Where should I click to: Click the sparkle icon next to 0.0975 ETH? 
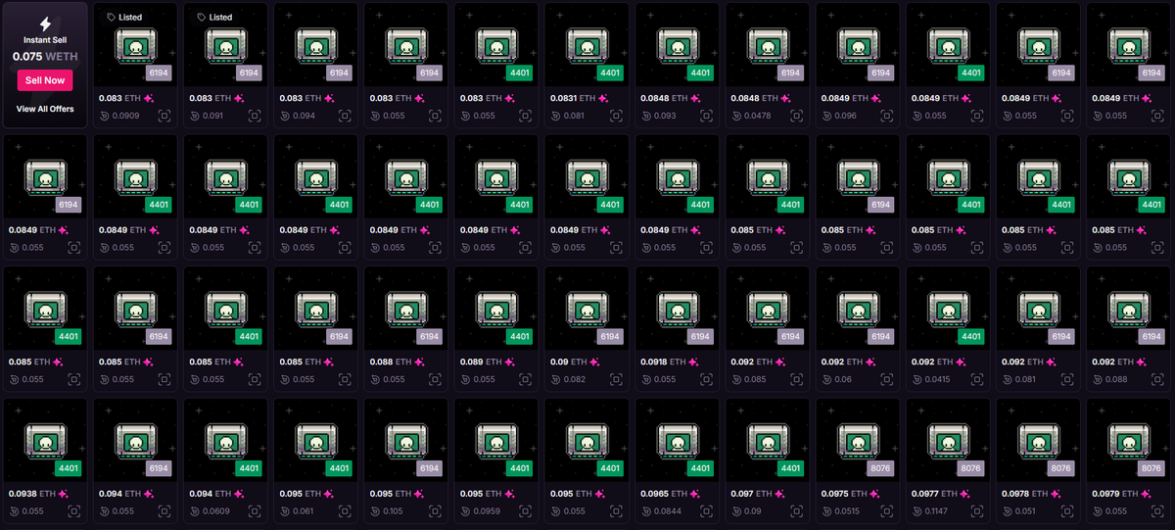tap(873, 494)
